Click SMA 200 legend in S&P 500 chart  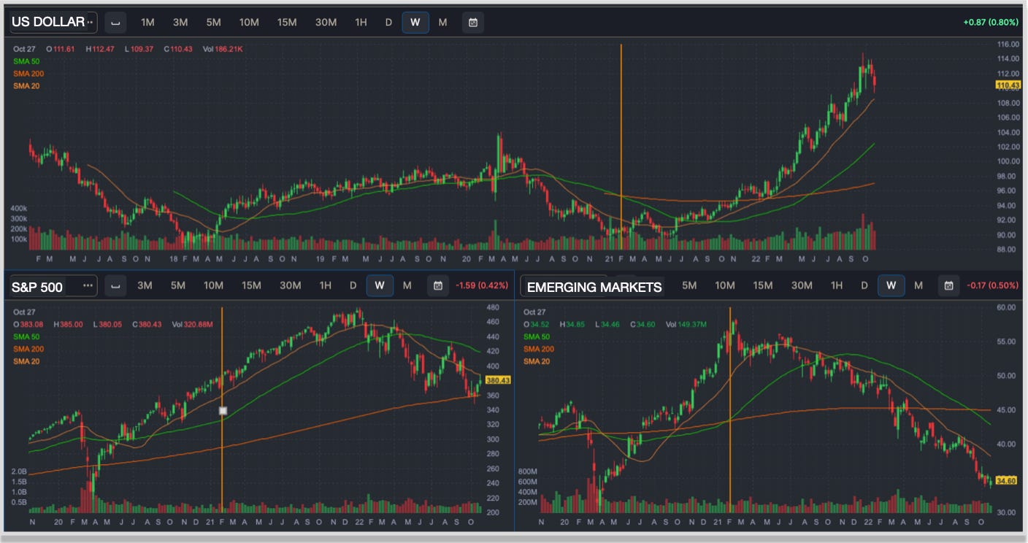(28, 349)
